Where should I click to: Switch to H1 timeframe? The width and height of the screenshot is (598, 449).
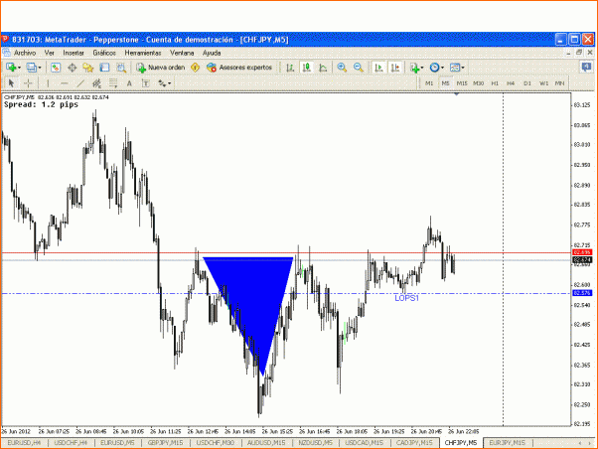495,83
